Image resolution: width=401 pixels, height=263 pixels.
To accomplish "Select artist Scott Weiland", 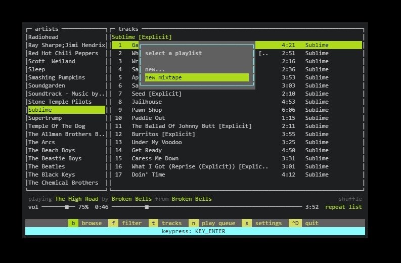I will tap(66, 61).
